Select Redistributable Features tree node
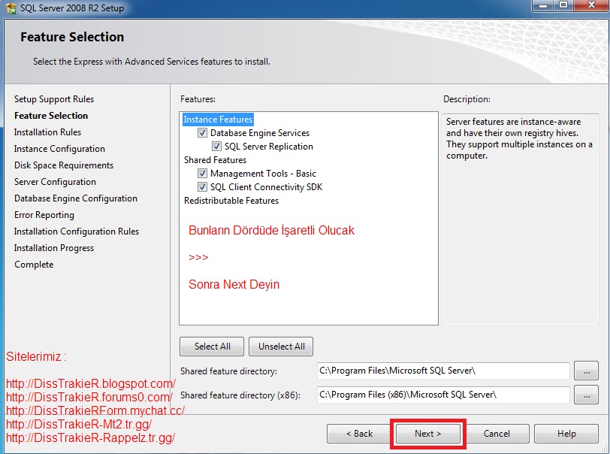 click(x=231, y=201)
